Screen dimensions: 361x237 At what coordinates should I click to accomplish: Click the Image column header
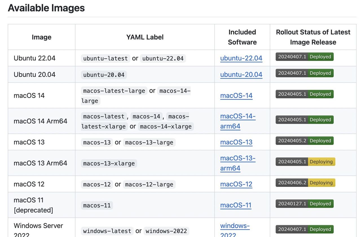click(41, 37)
